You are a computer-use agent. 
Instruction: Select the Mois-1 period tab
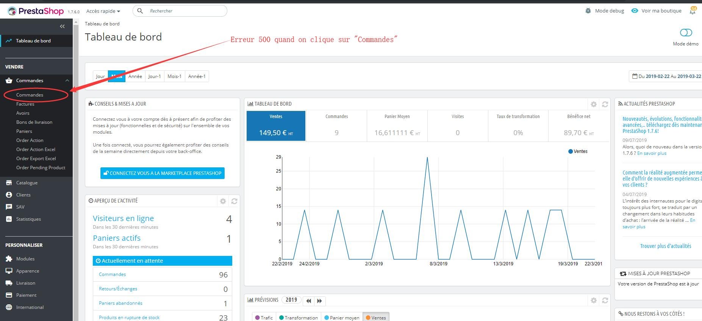coord(175,76)
